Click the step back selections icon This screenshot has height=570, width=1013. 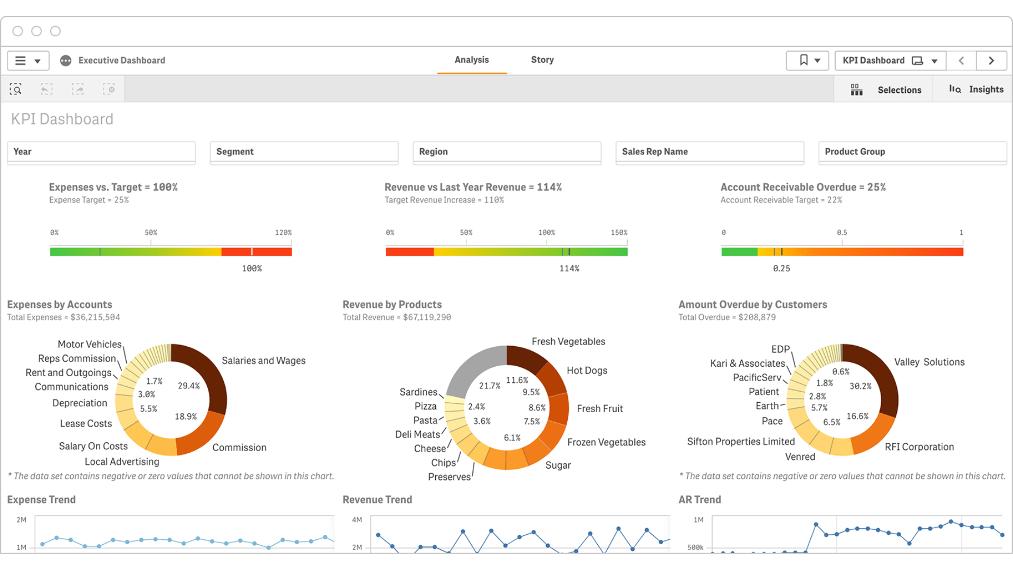pos(46,89)
